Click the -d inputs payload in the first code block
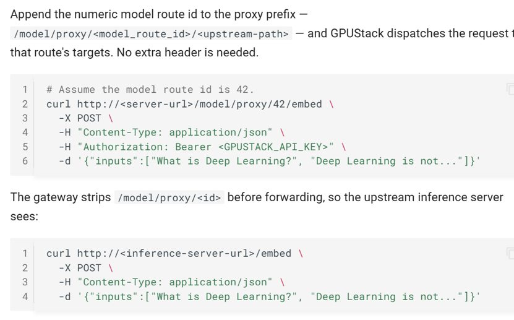Viewport: 514px width, 320px height. (269, 161)
